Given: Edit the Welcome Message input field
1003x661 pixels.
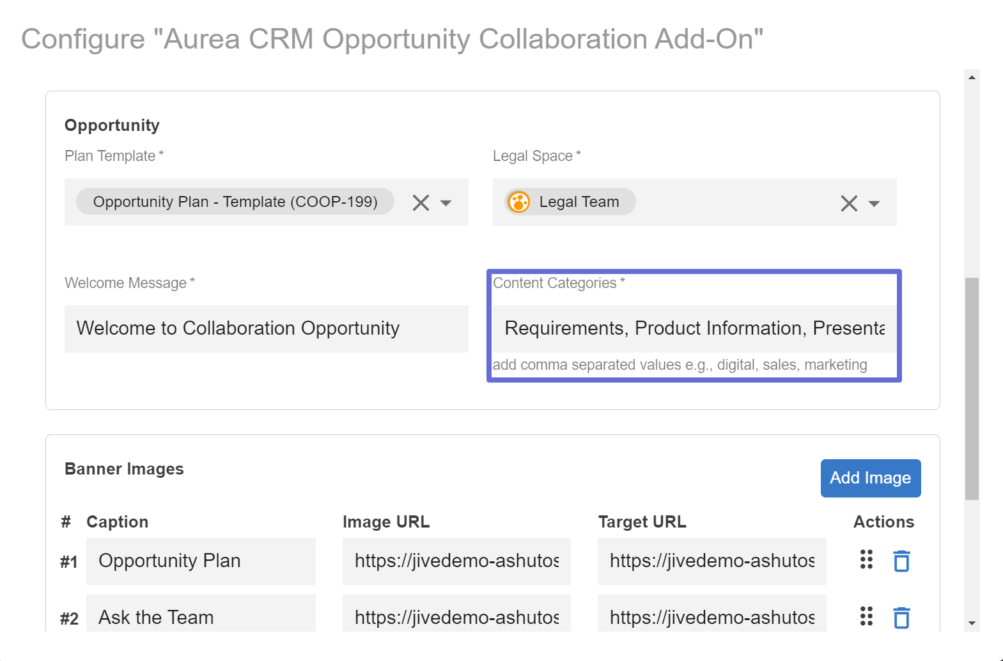Looking at the screenshot, I should 267,328.
